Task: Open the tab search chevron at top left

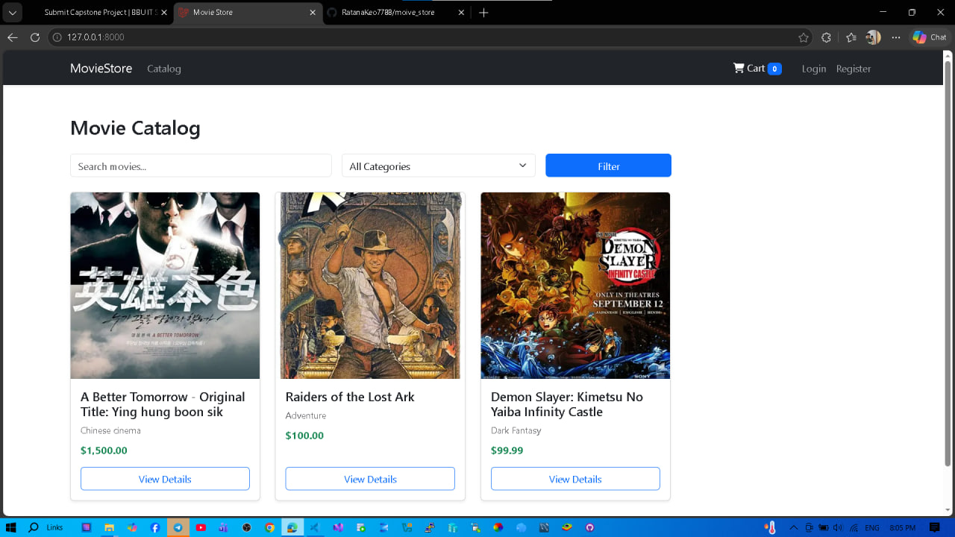Action: pyautogui.click(x=12, y=13)
